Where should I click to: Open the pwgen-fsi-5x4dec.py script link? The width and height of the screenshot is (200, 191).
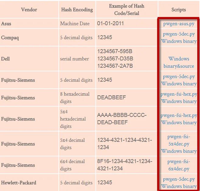click(x=179, y=140)
